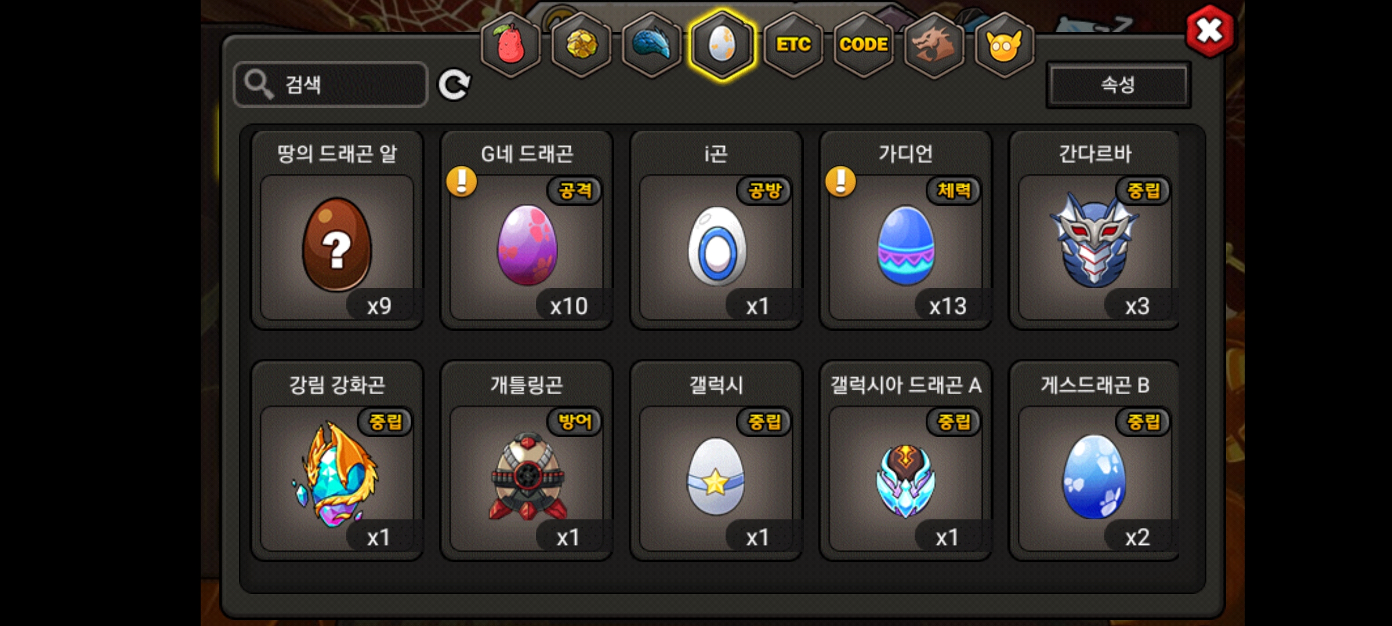This screenshot has width=1392, height=626.
Task: Open the 속성 attribute filter
Action: click(x=1118, y=85)
